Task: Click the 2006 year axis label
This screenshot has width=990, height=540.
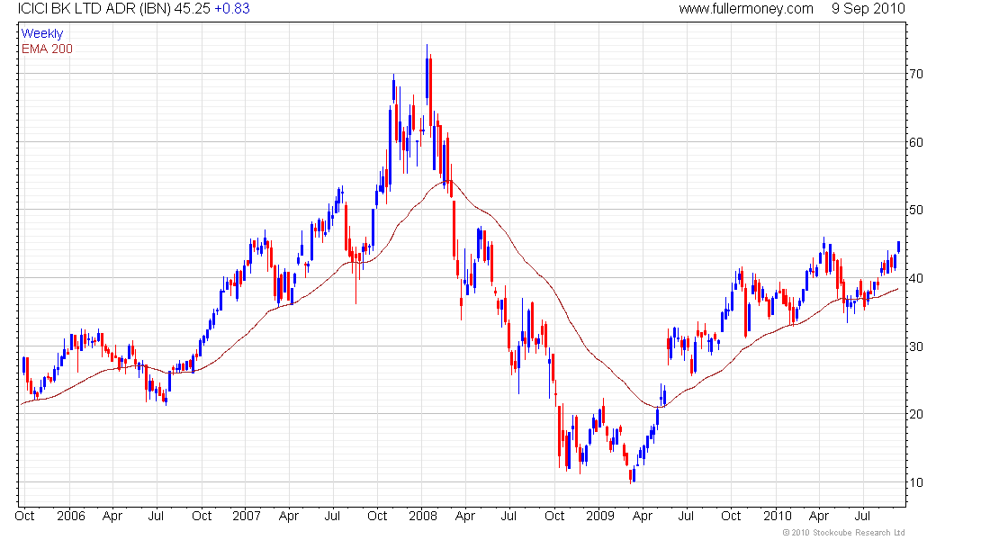Action: [x=71, y=516]
